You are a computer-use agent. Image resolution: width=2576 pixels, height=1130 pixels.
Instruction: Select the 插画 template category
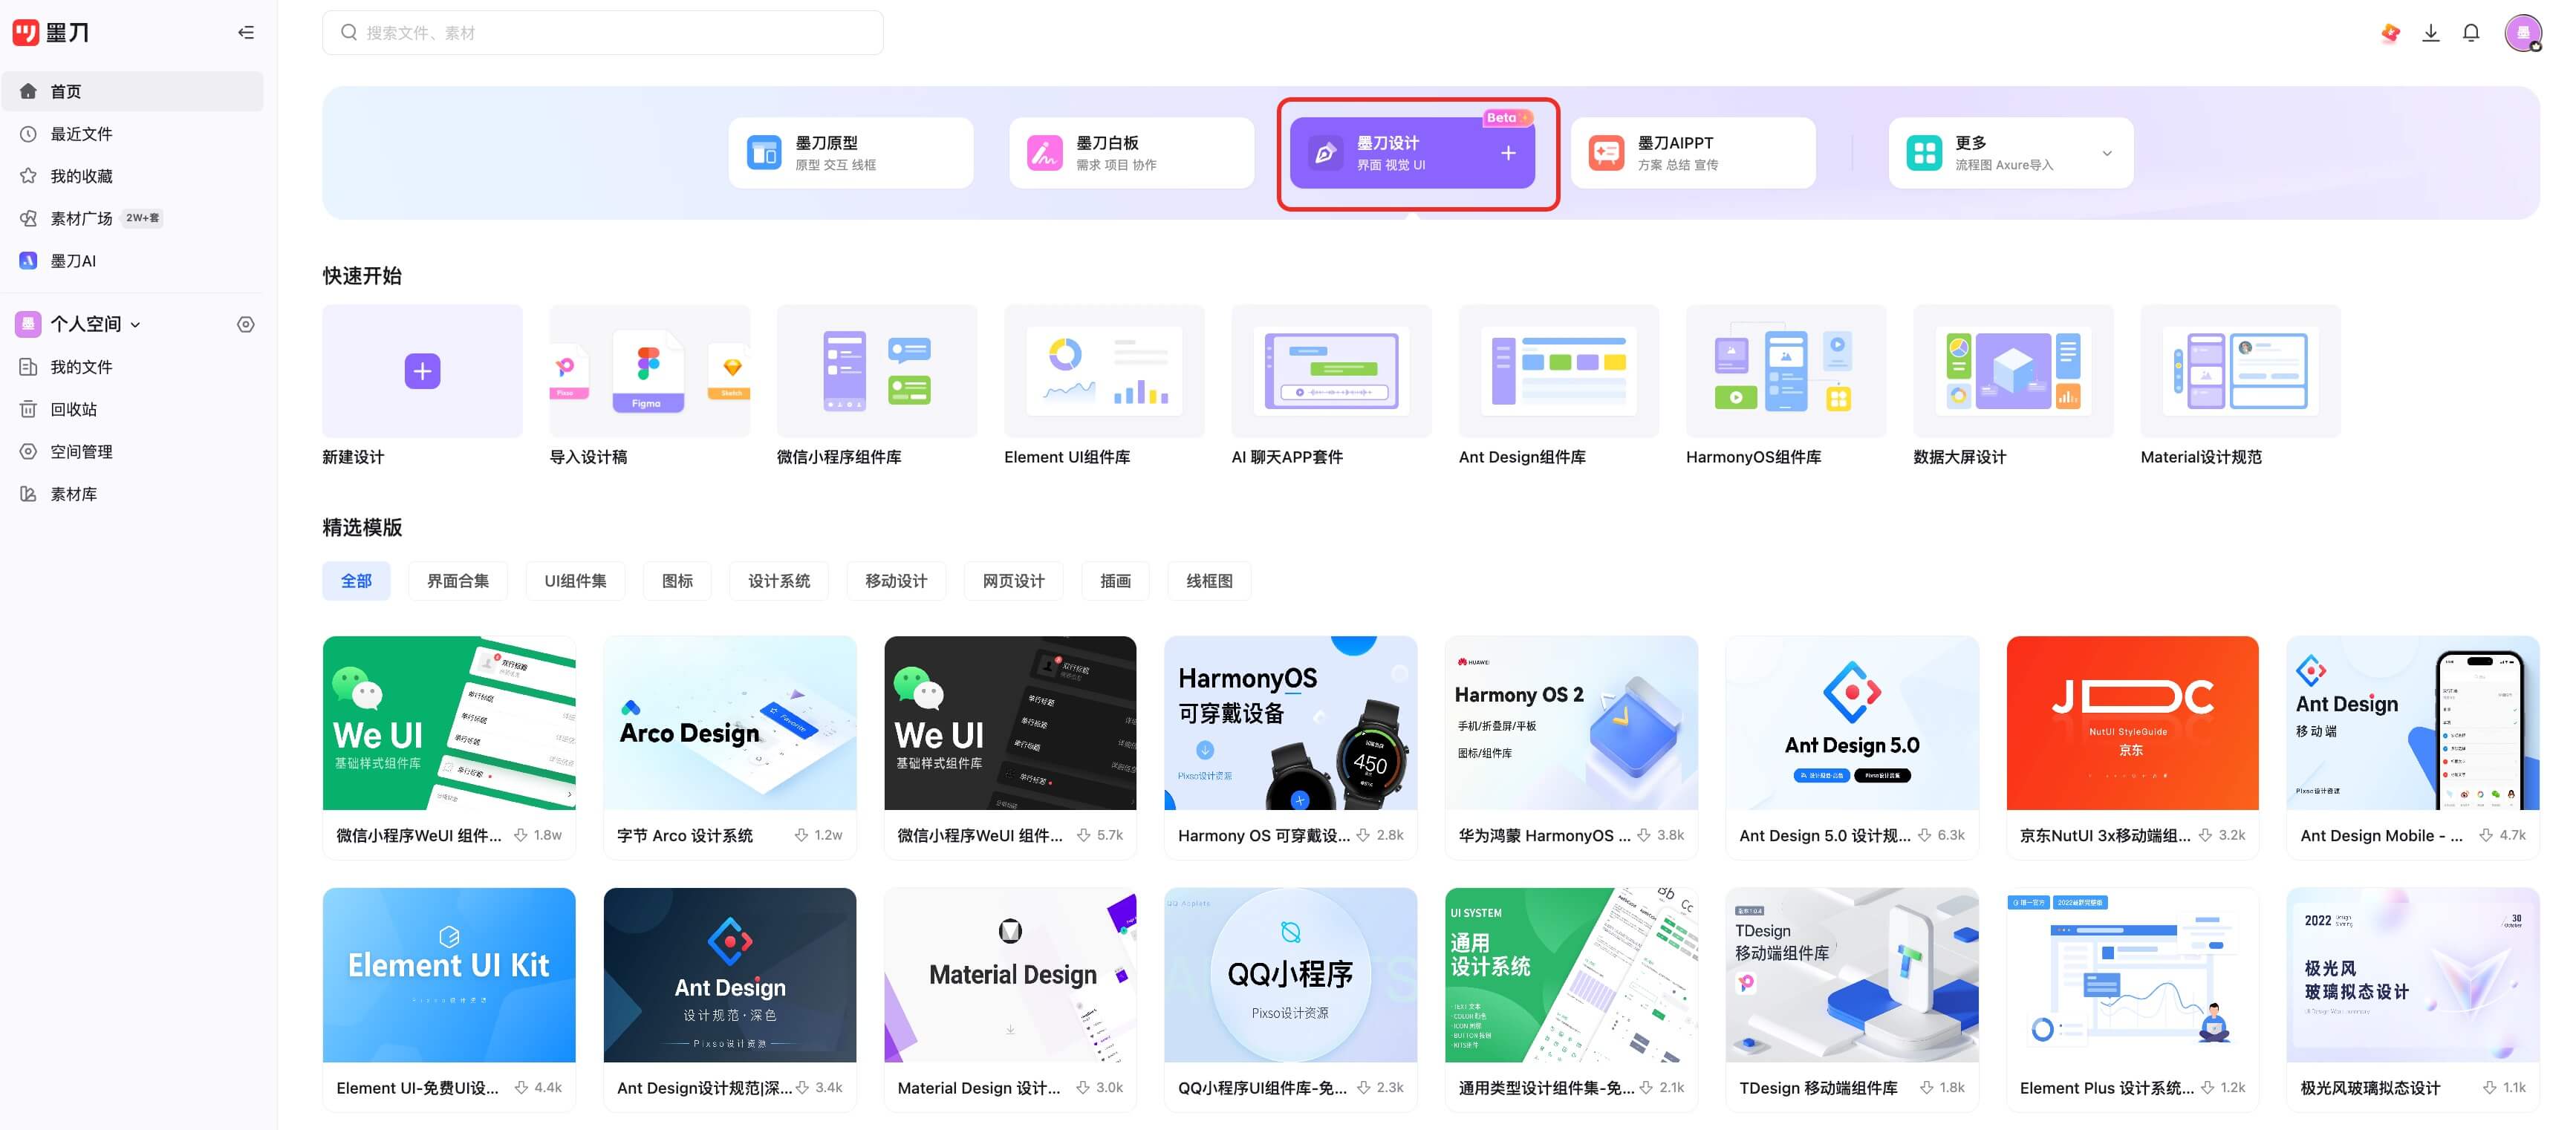(1115, 581)
